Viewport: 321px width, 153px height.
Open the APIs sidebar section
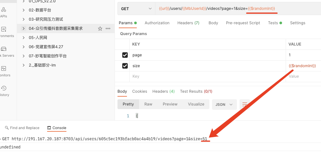click(4, 12)
